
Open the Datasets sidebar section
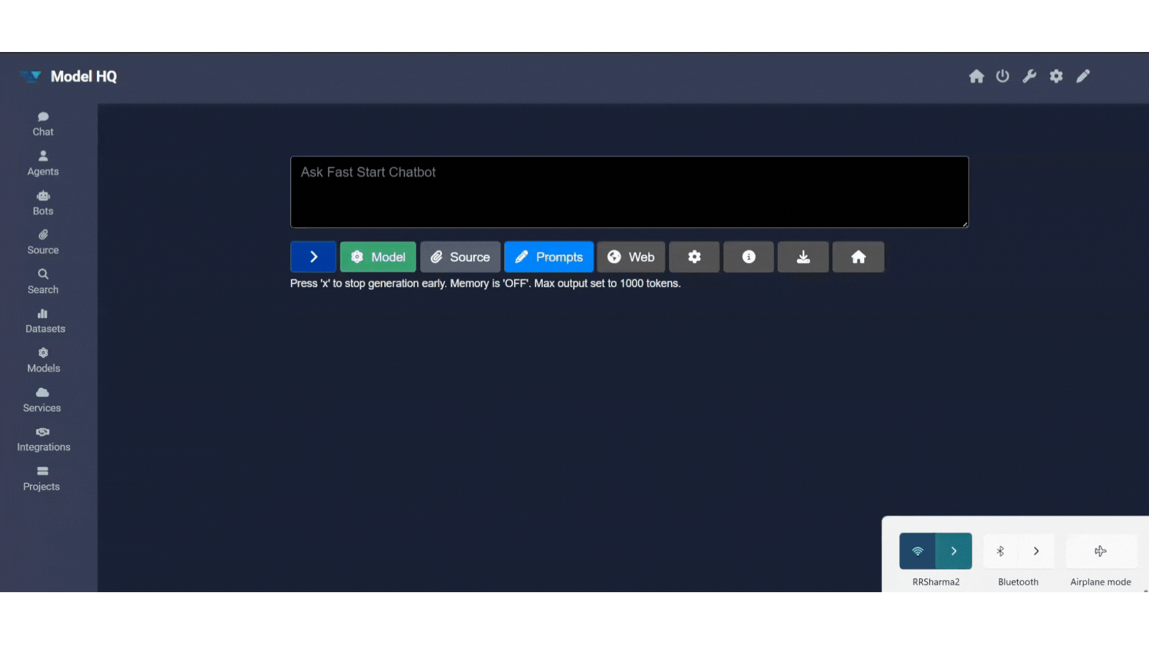coord(45,321)
